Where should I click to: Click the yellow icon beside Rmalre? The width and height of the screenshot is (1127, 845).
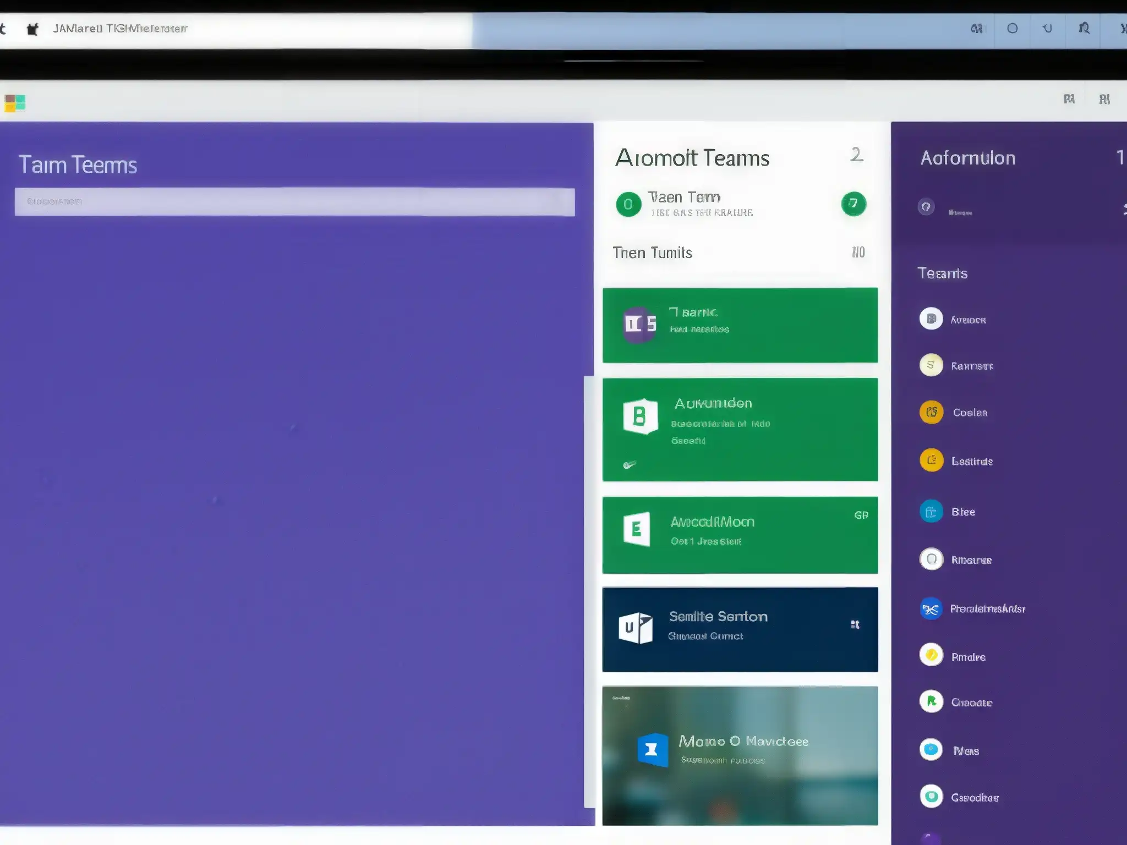931,655
